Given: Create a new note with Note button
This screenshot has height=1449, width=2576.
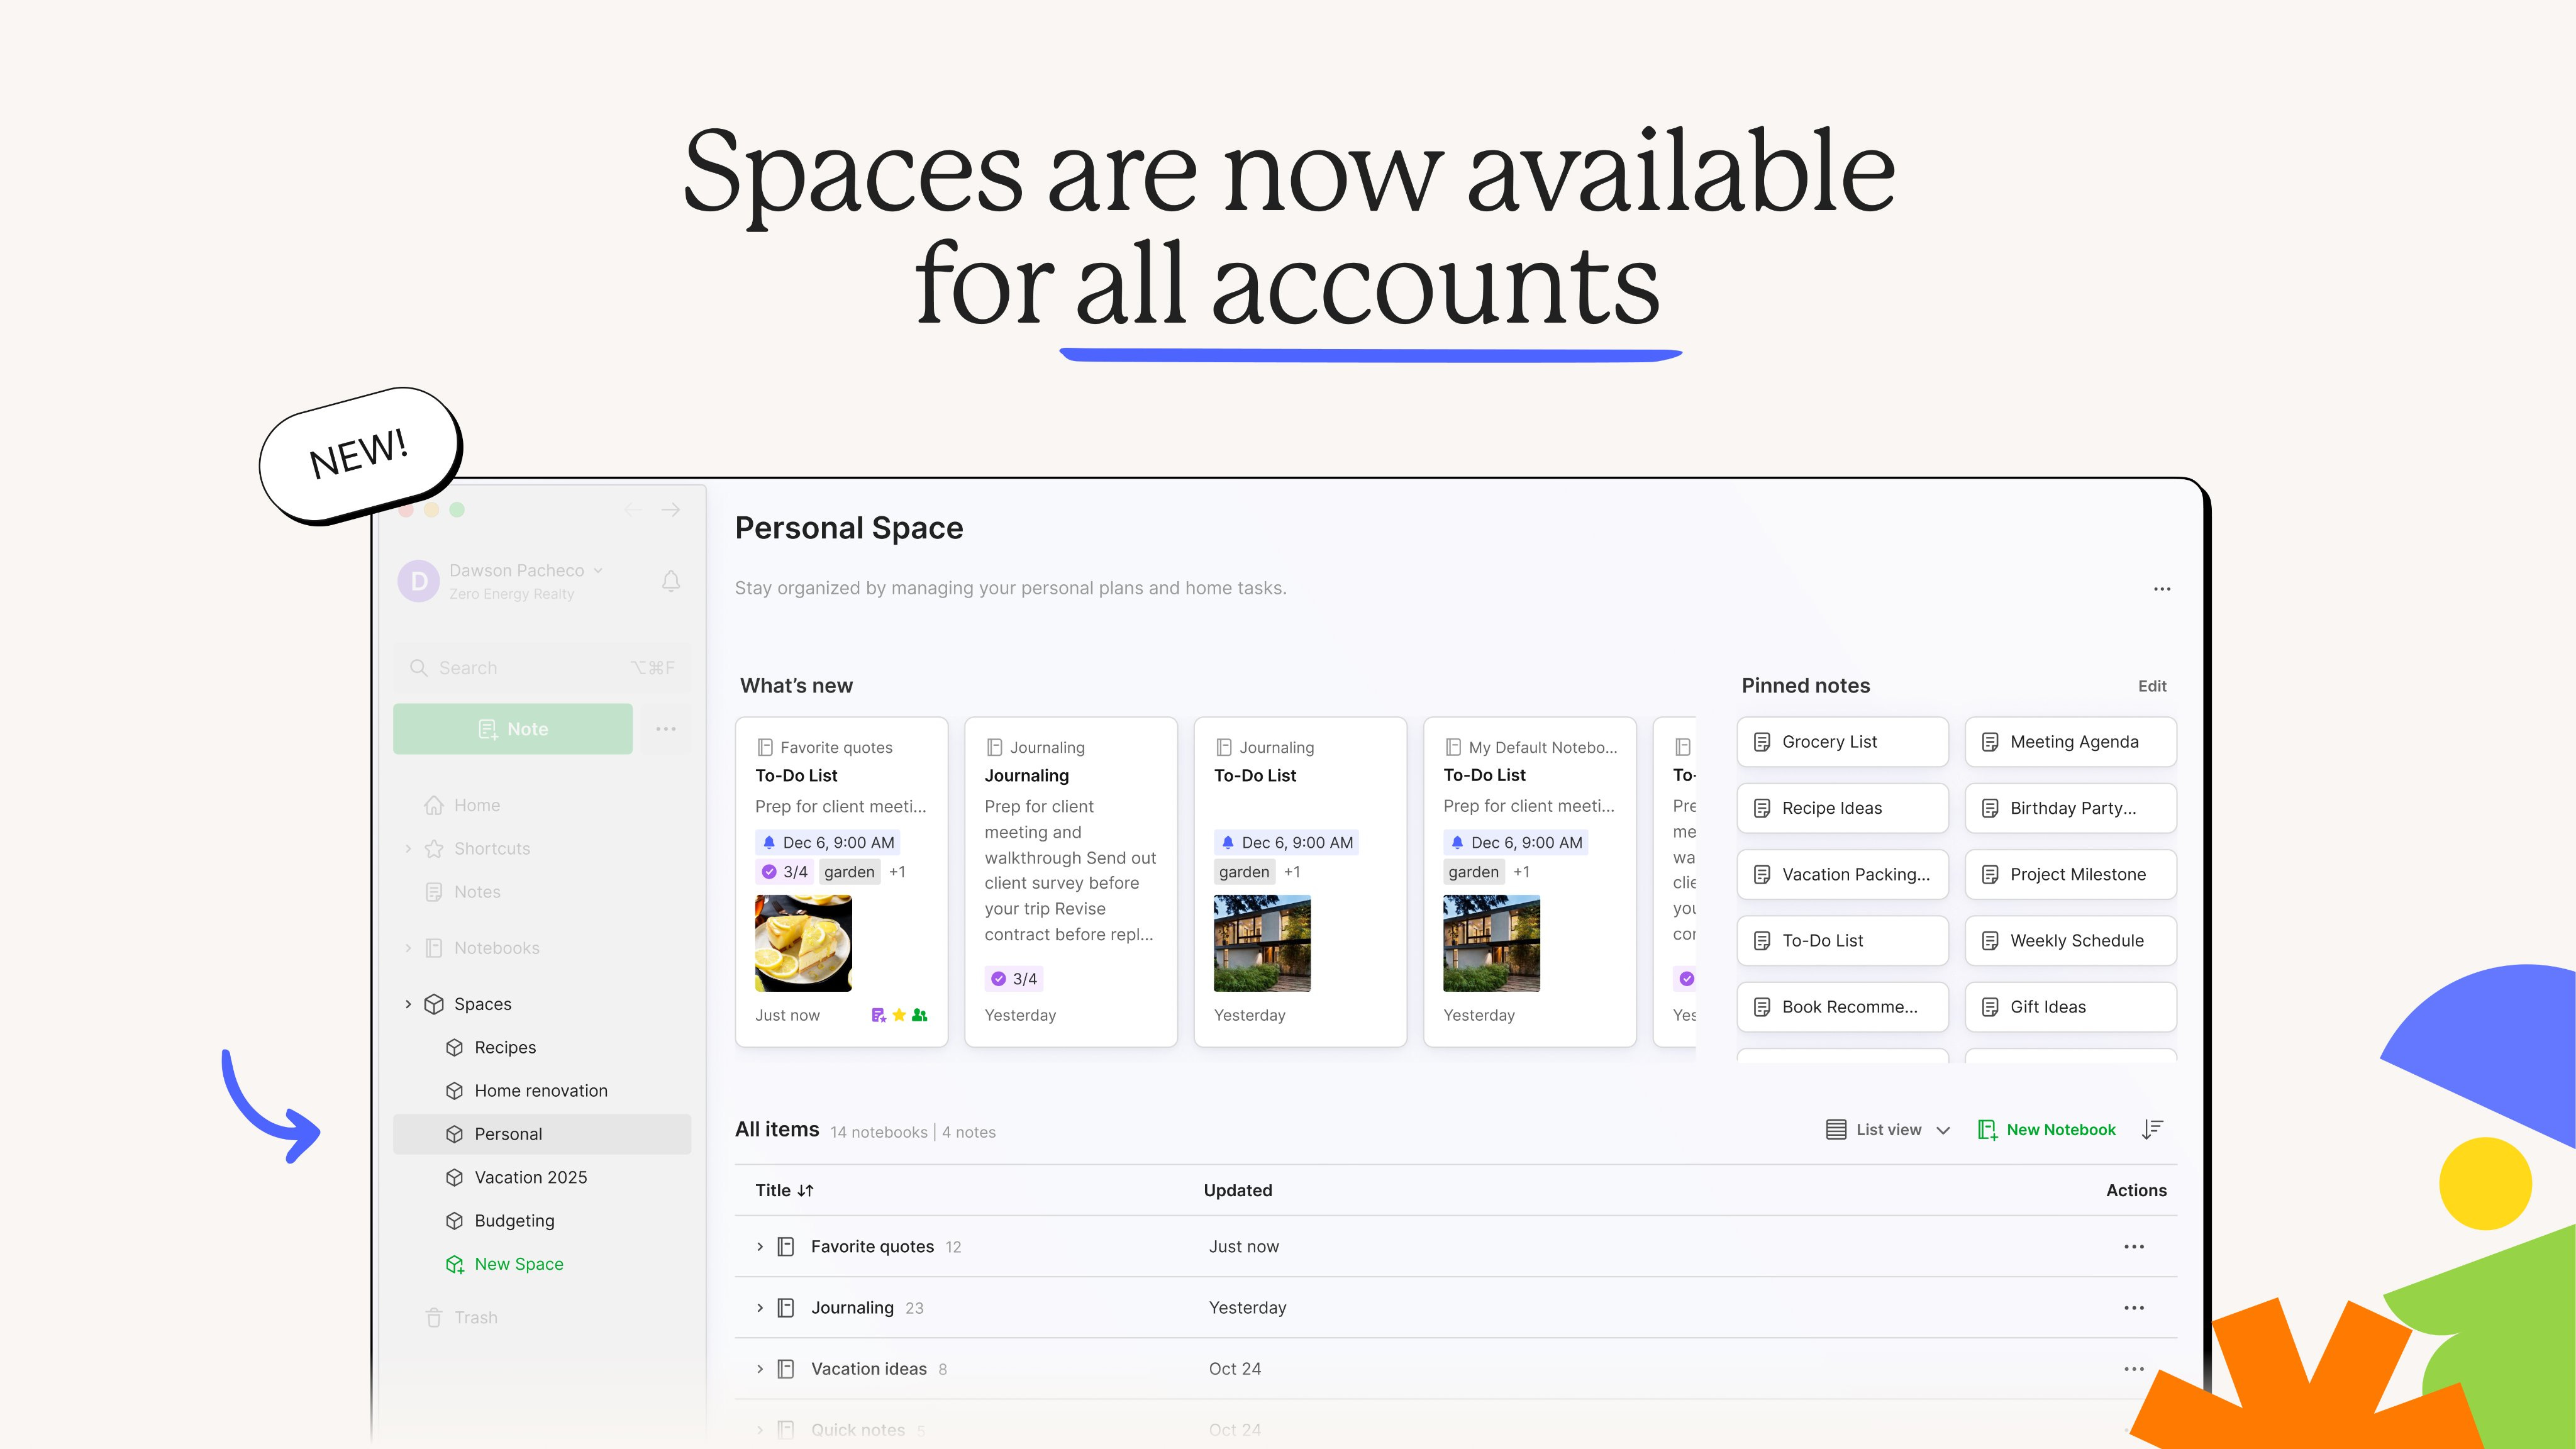Looking at the screenshot, I should pyautogui.click(x=513, y=729).
